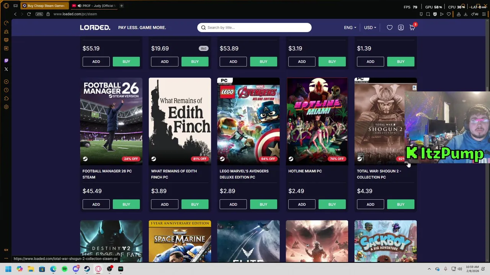Add Hotline Miami PC to cart

pos(302,204)
